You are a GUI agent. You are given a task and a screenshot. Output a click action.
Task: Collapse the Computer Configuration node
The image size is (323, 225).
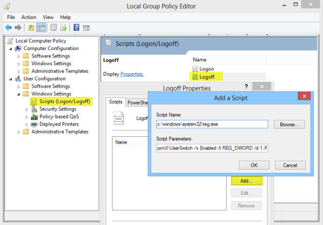tap(11, 48)
